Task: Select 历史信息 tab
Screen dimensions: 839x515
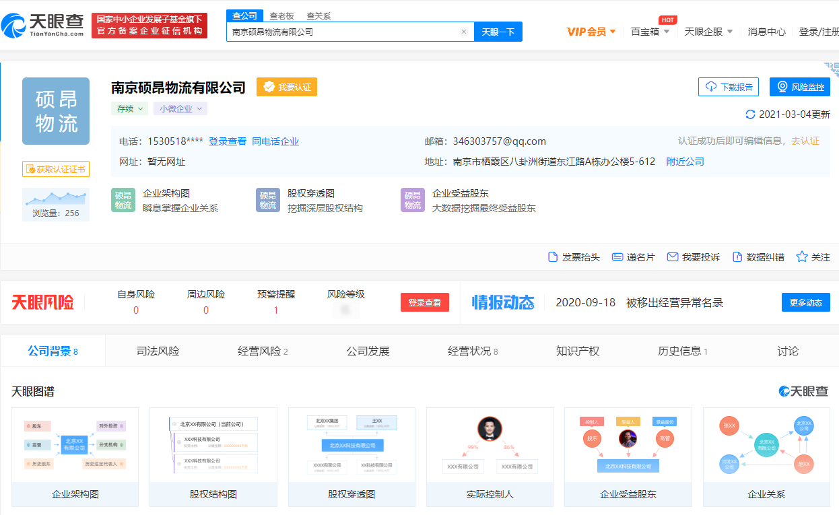Action: pyautogui.click(x=683, y=351)
